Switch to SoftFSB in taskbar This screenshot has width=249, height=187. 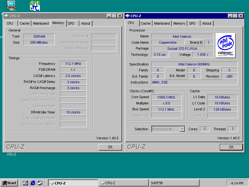(174, 183)
